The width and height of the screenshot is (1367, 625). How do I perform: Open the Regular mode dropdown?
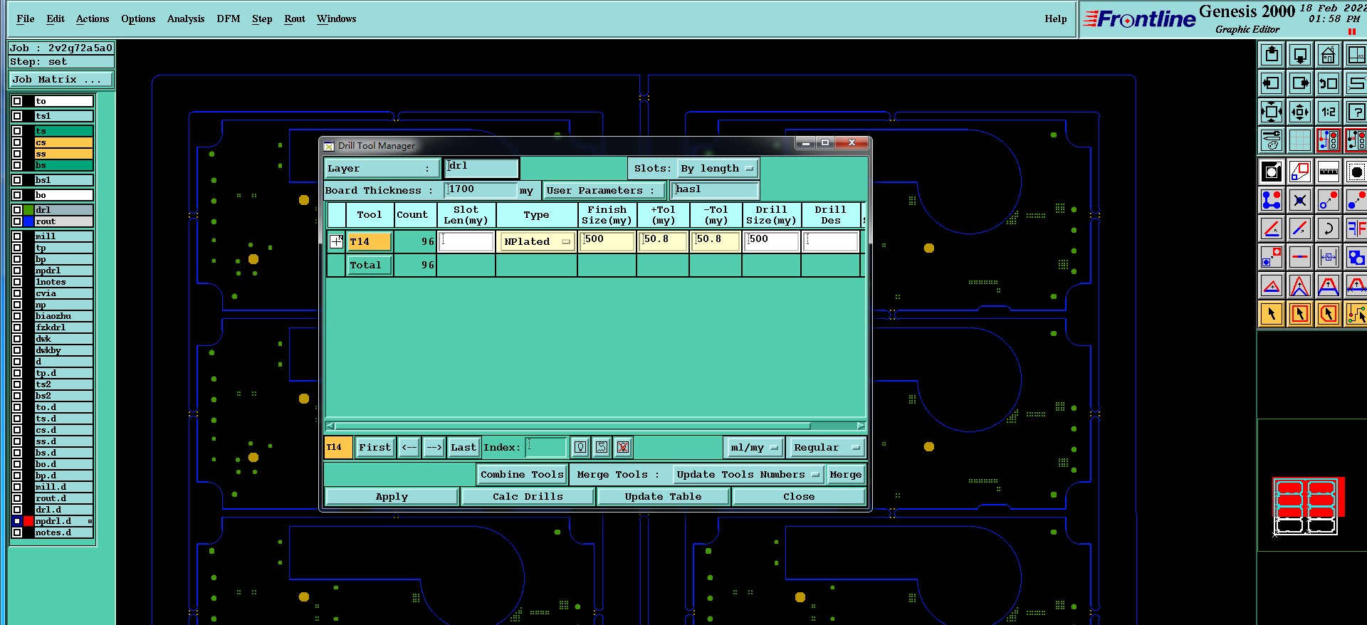826,448
